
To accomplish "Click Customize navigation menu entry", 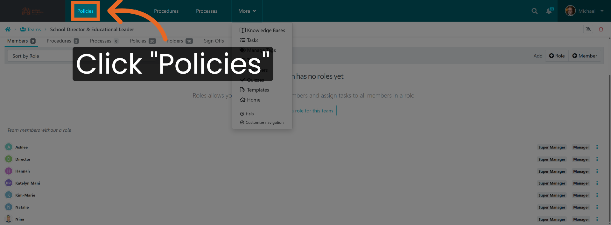I will 262,122.
